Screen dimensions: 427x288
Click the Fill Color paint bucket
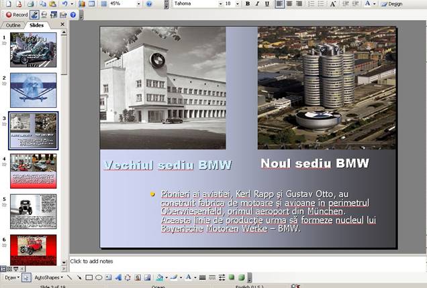(159, 277)
